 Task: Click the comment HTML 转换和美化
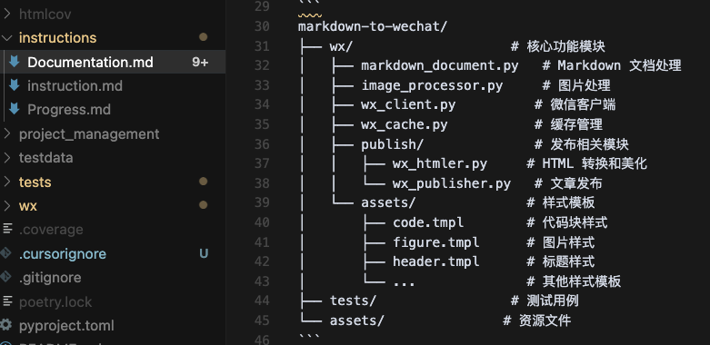coord(595,163)
